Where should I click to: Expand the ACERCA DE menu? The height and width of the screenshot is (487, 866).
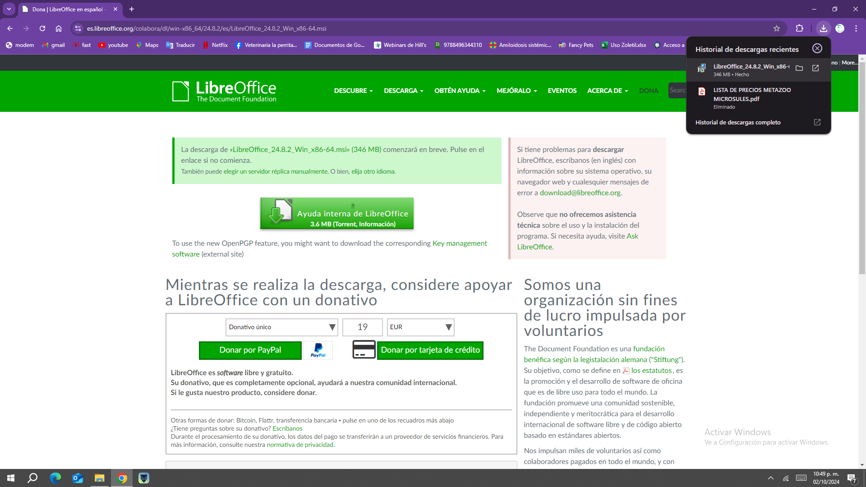(607, 91)
